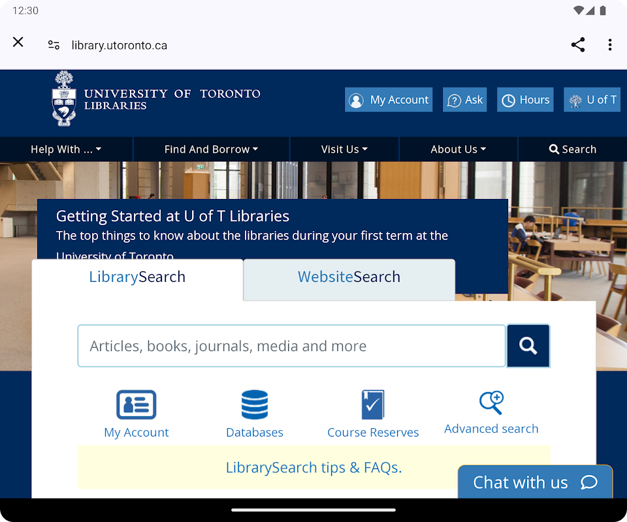Go to U of T button
Screen dimensions: 627x522
[x=592, y=99]
